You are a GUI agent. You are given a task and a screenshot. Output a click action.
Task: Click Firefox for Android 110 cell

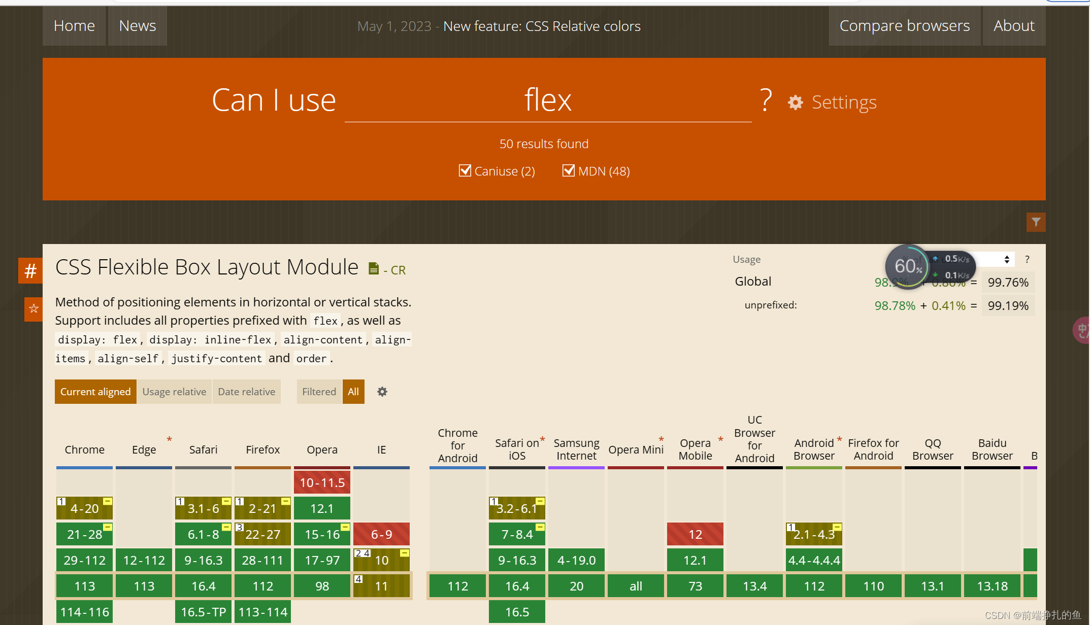[x=873, y=586]
